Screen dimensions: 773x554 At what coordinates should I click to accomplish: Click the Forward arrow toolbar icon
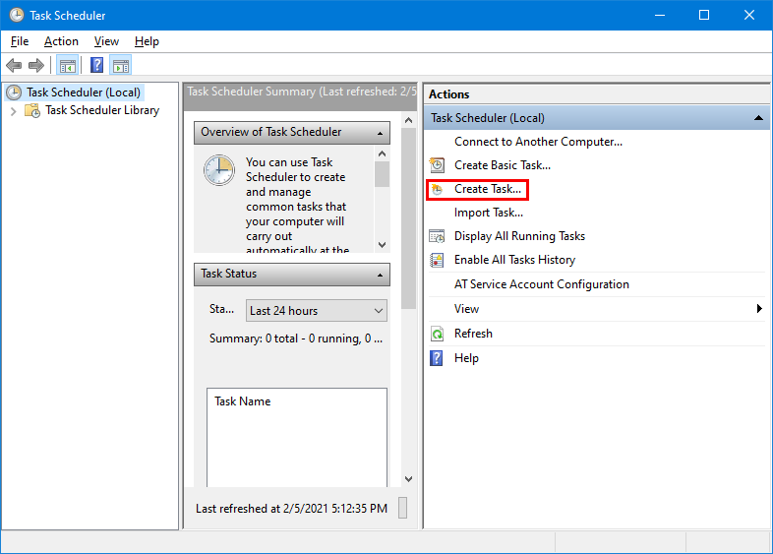36,65
